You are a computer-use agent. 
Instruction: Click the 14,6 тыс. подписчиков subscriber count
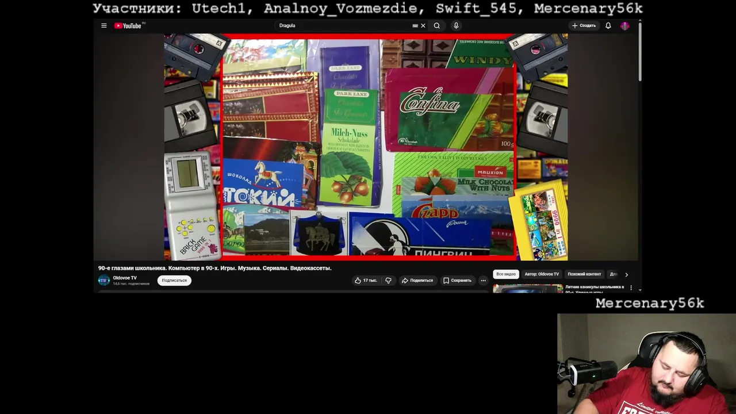pyautogui.click(x=131, y=283)
